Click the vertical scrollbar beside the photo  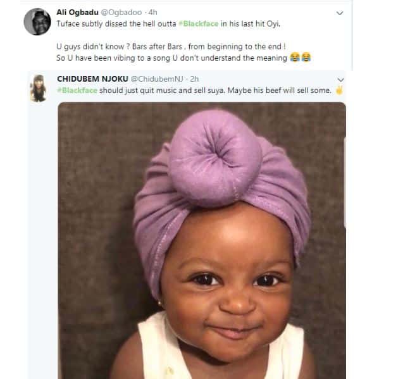pyautogui.click(x=345, y=183)
